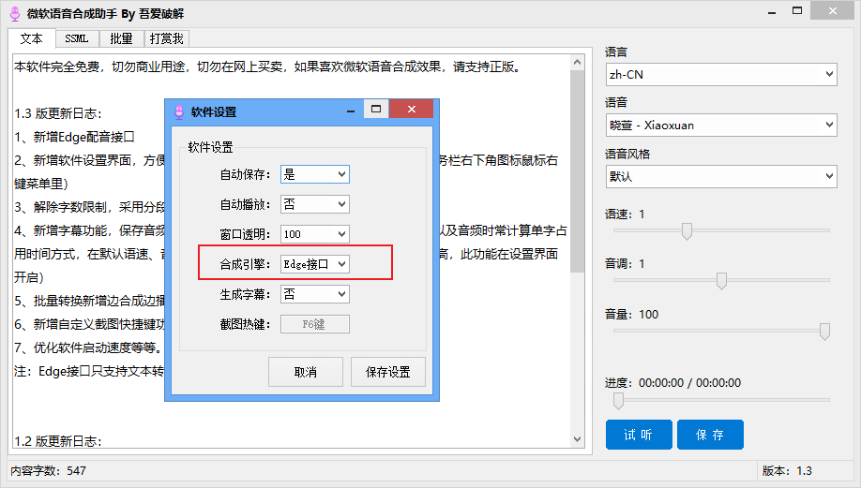Open the SSML tab

tap(76, 38)
